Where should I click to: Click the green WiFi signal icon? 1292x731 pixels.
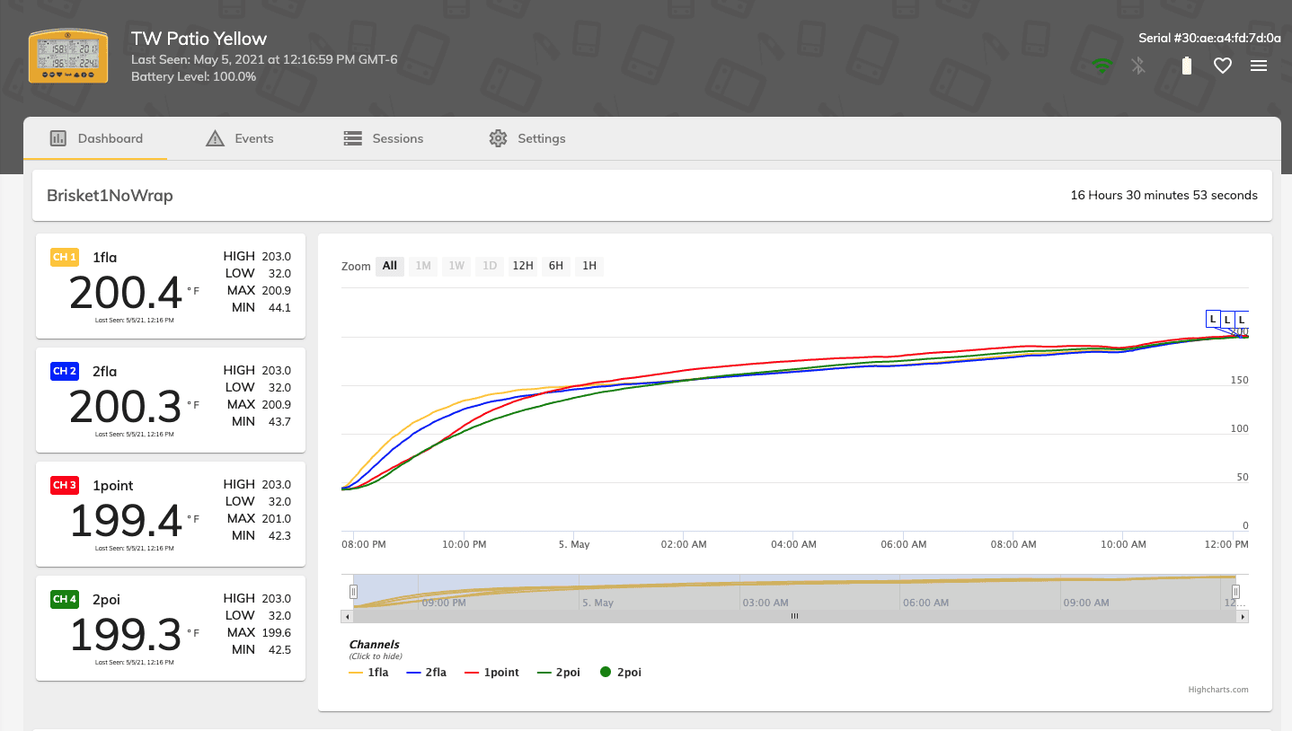pos(1102,66)
